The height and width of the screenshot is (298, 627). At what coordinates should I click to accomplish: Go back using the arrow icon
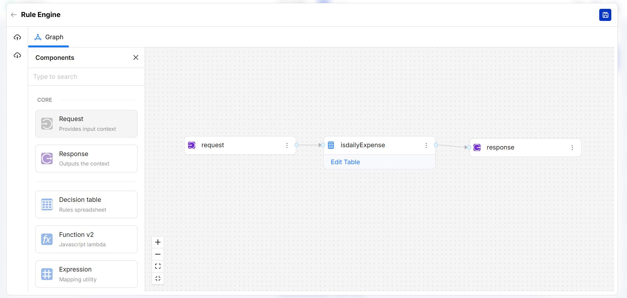point(14,15)
